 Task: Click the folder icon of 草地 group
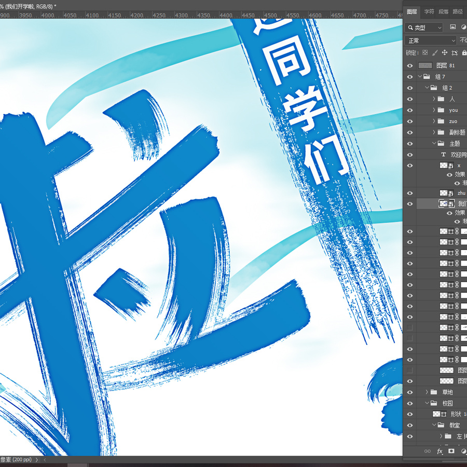point(434,392)
